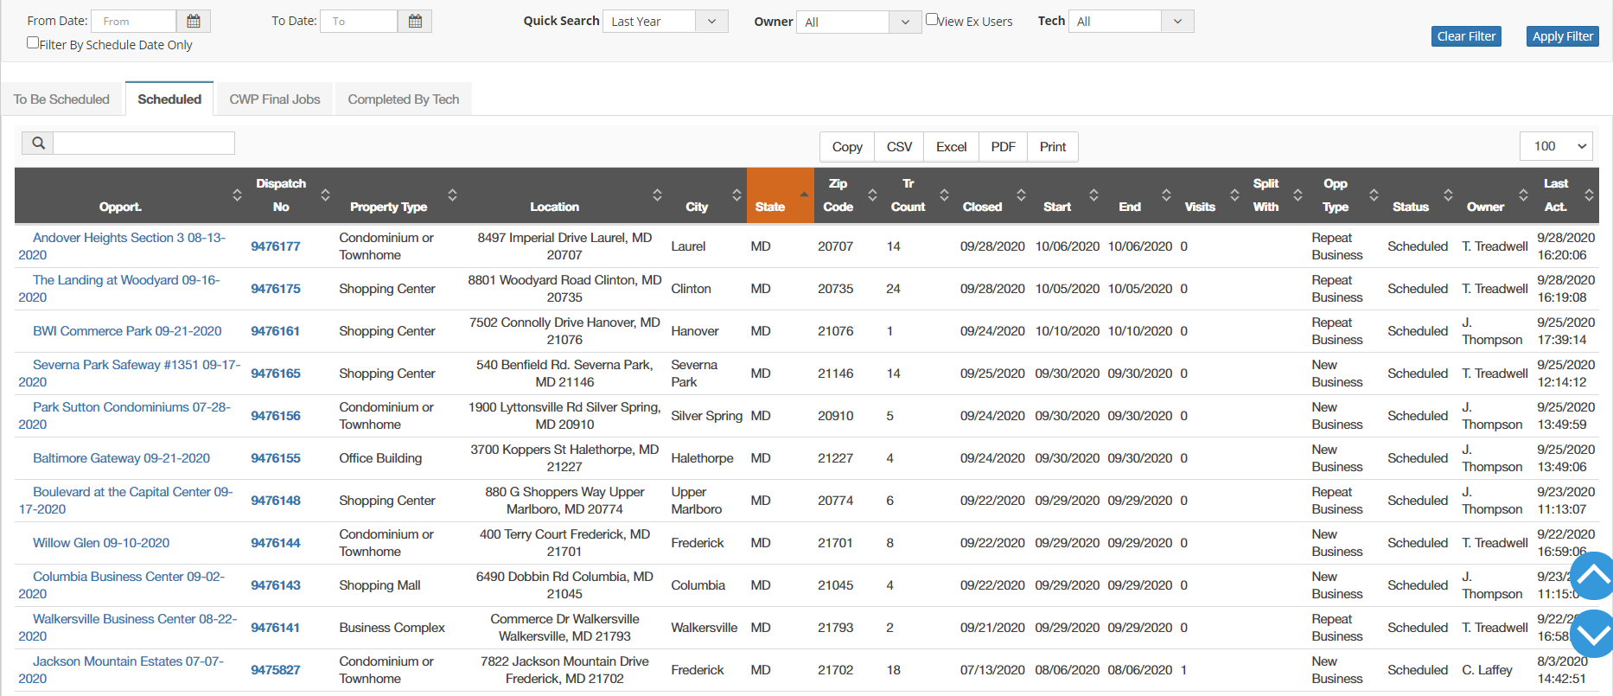This screenshot has width=1613, height=696.
Task: Open the CWP Final Jobs tab
Action: 275,99
